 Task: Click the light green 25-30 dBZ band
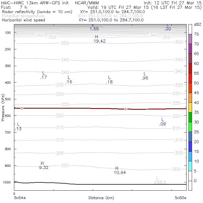[x=190, y=127]
